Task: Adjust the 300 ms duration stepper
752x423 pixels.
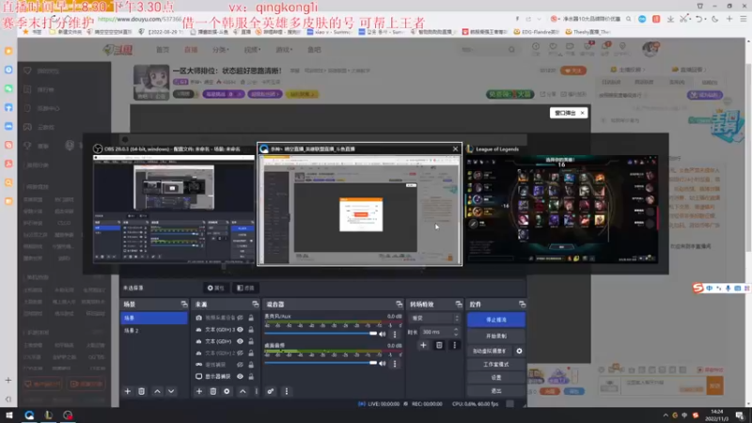Action: click(x=456, y=332)
